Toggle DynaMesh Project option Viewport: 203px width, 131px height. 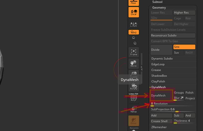(190, 98)
